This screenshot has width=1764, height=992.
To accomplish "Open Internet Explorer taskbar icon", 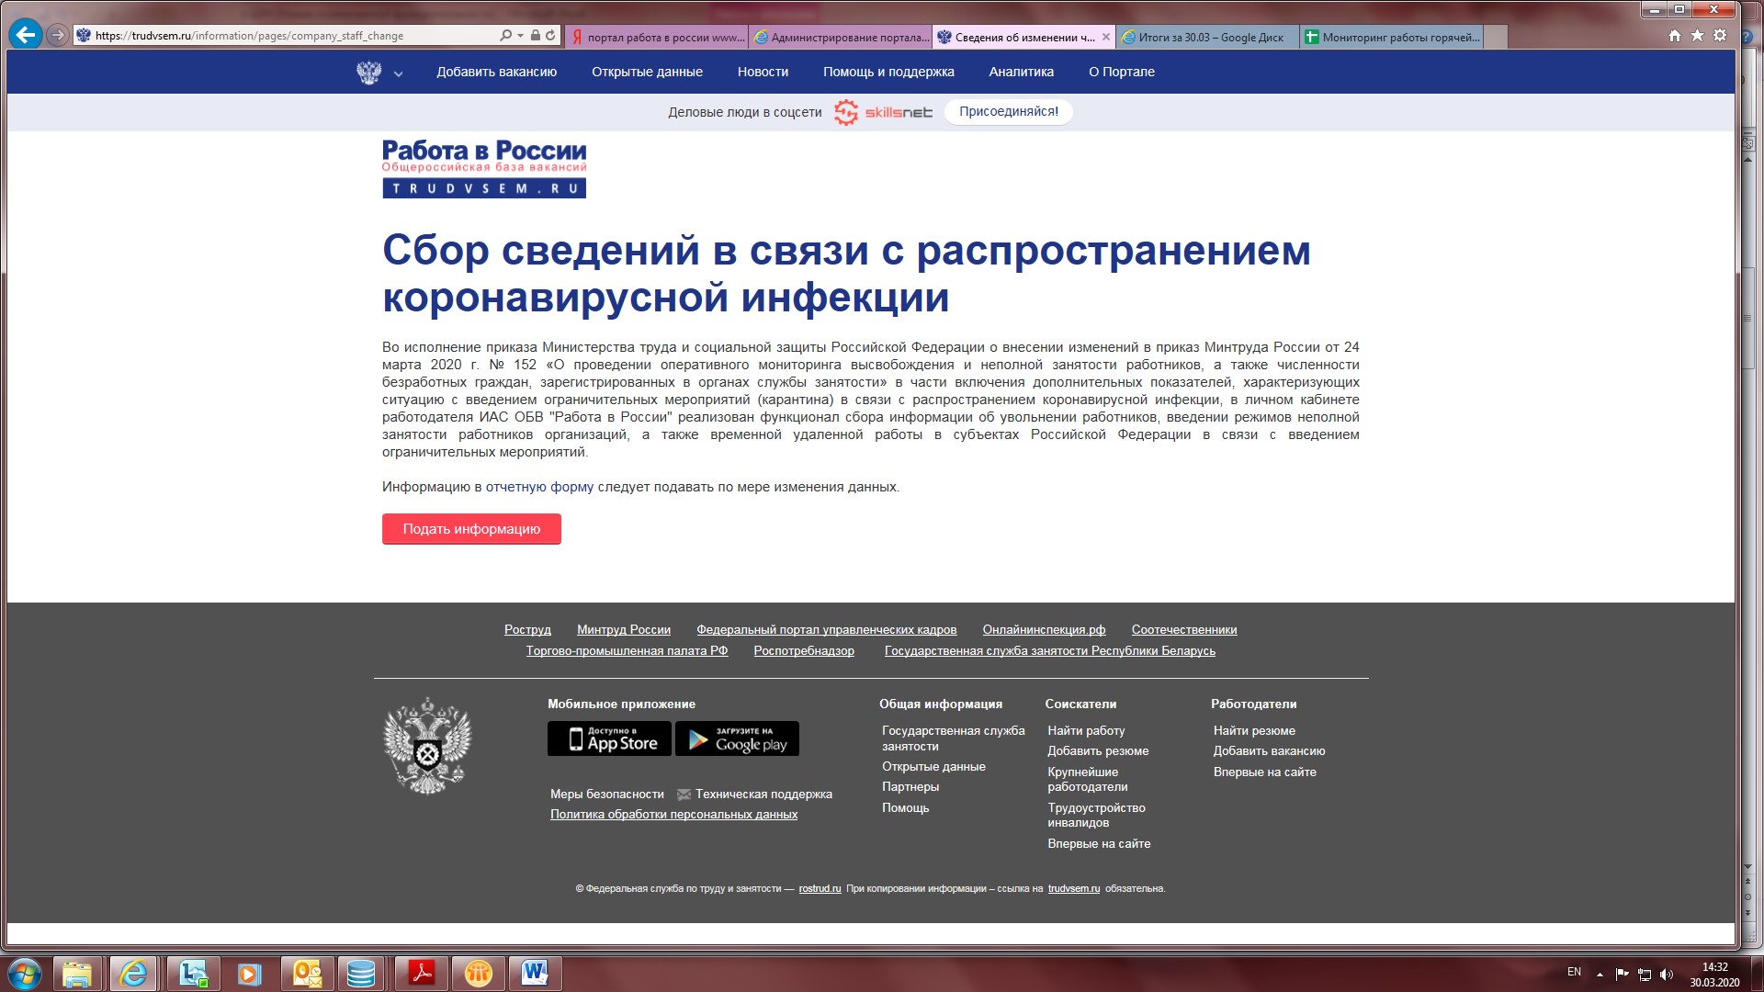I will pos(134,974).
